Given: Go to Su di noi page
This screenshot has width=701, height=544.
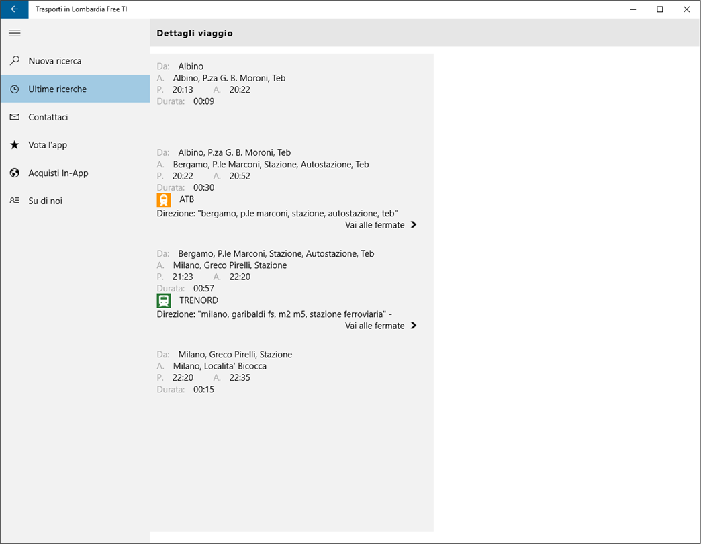Looking at the screenshot, I should [x=45, y=201].
